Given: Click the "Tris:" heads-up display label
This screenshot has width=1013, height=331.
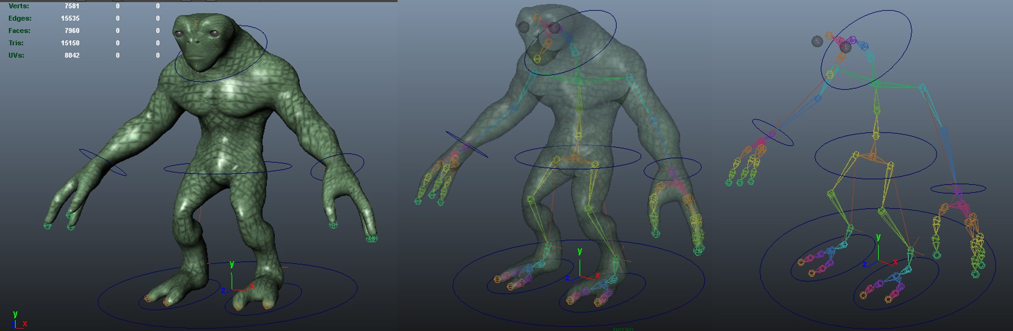Looking at the screenshot, I should click(x=16, y=43).
